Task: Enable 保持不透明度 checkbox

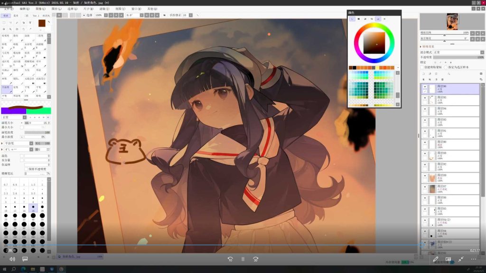Action: point(26,169)
